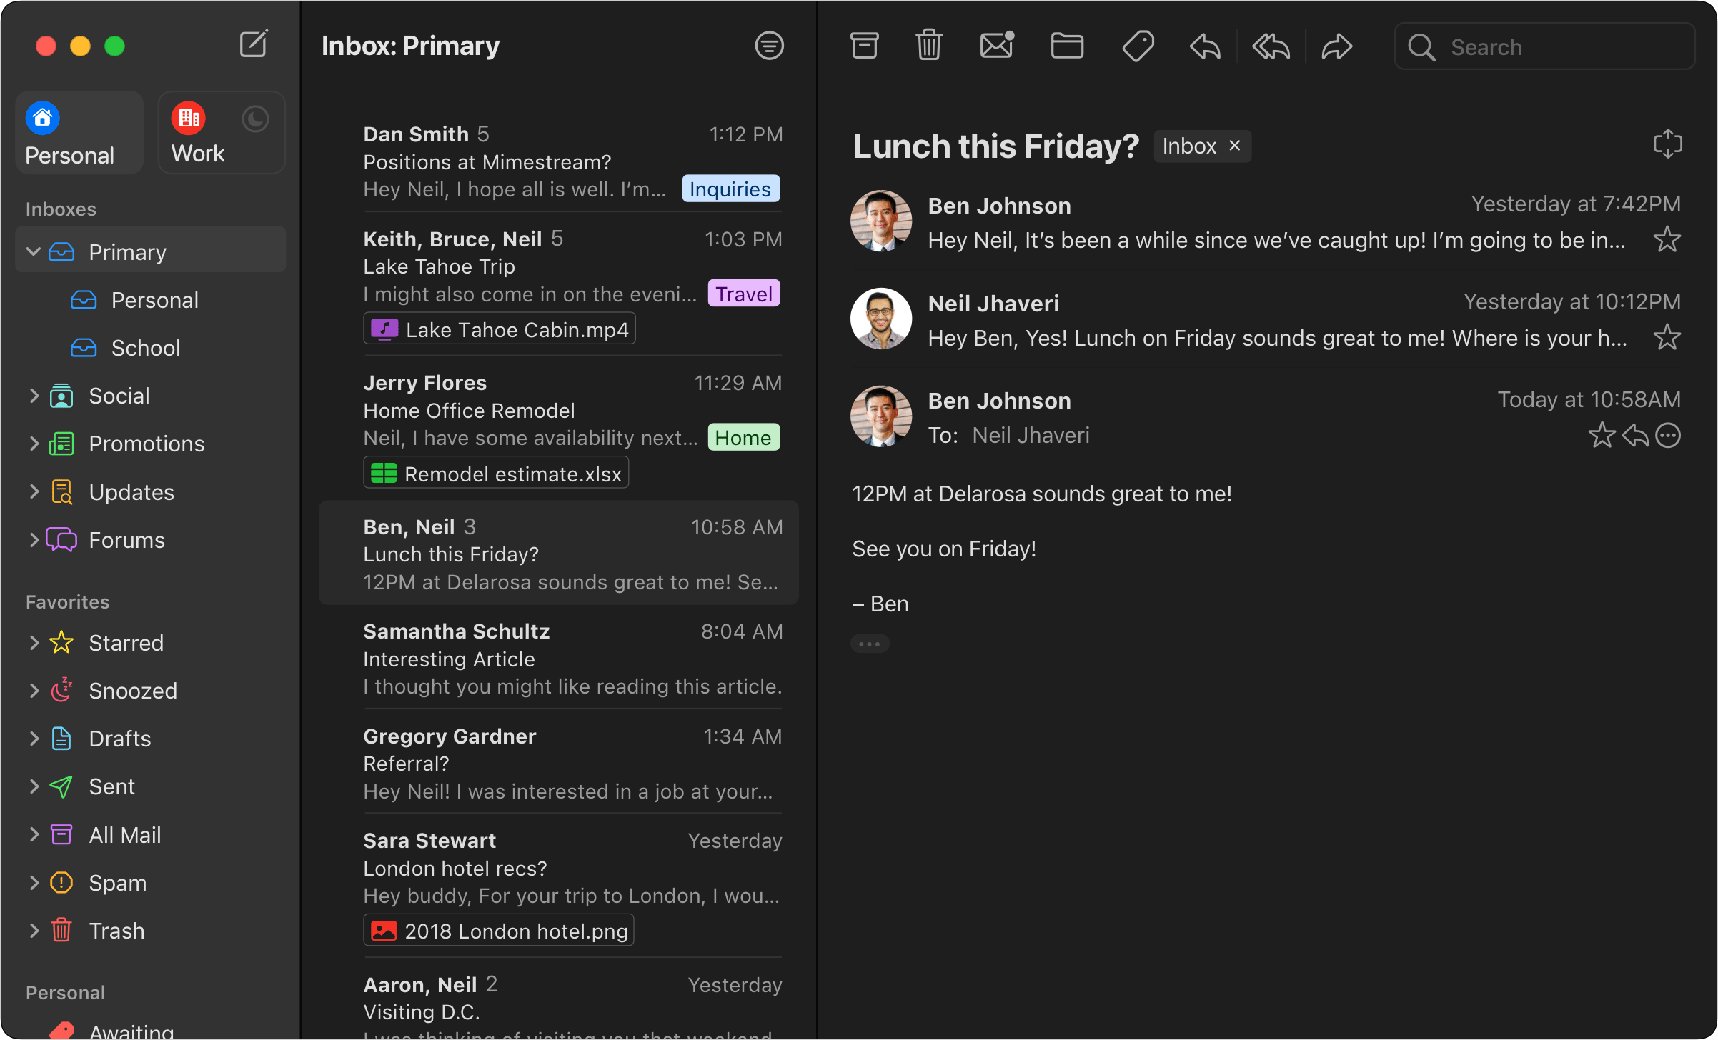Archive the open conversation
The image size is (1718, 1040).
point(864,46)
